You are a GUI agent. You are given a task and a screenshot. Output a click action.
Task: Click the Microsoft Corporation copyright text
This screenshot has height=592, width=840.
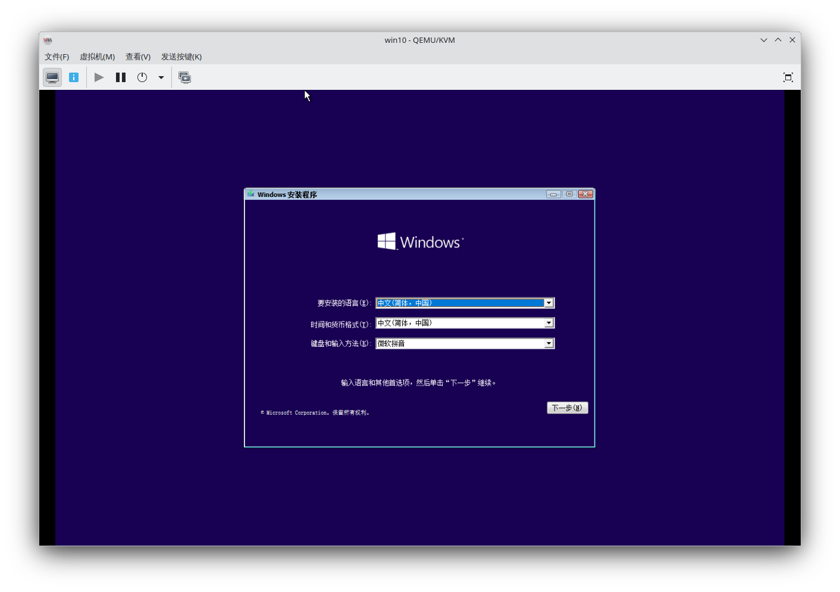pyautogui.click(x=315, y=412)
